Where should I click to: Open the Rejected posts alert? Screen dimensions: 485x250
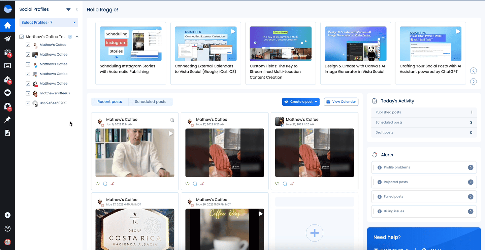[424, 182]
